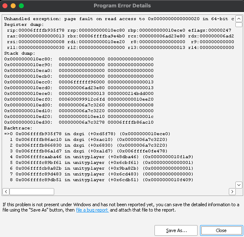Click stack row 0x000000000010ecb0
The width and height of the screenshot is (244, 237).
(79, 76)
